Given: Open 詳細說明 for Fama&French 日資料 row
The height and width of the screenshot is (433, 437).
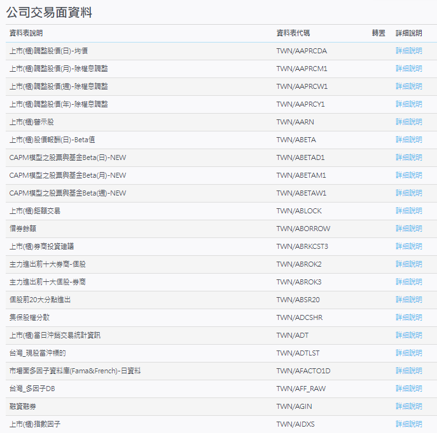Looking at the screenshot, I should [408, 371].
